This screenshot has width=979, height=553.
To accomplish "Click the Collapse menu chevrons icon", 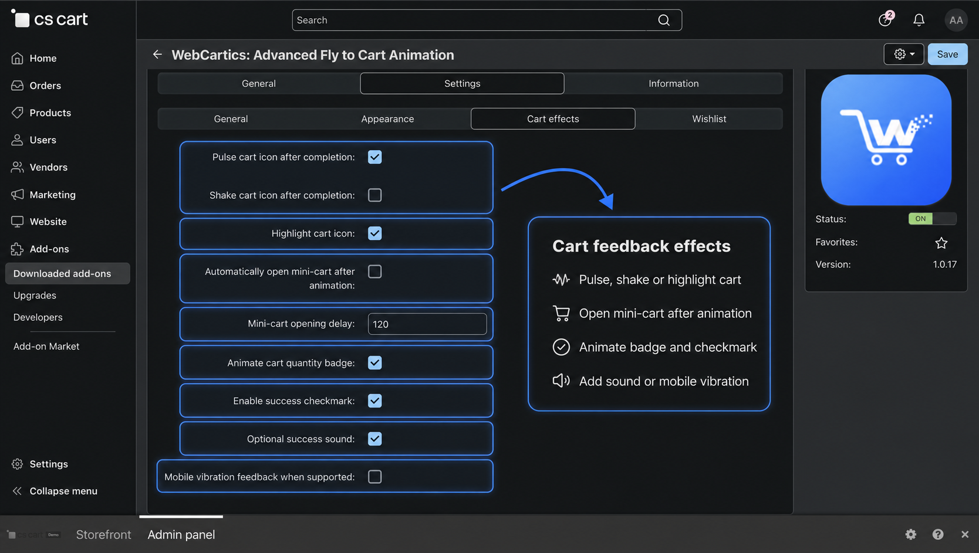I will (x=18, y=491).
